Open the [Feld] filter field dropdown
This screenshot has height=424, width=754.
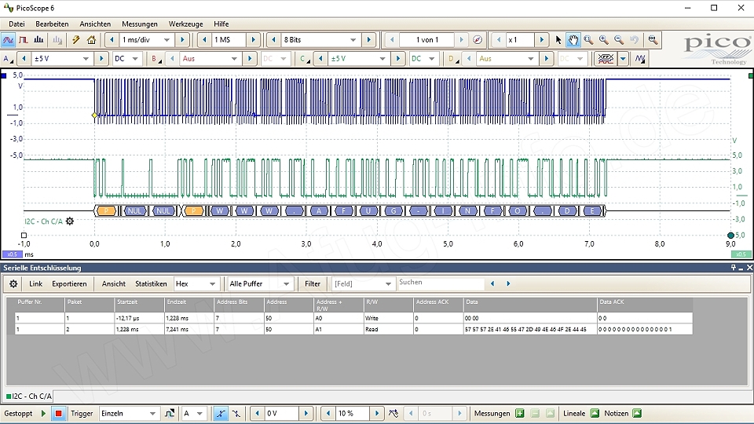388,284
